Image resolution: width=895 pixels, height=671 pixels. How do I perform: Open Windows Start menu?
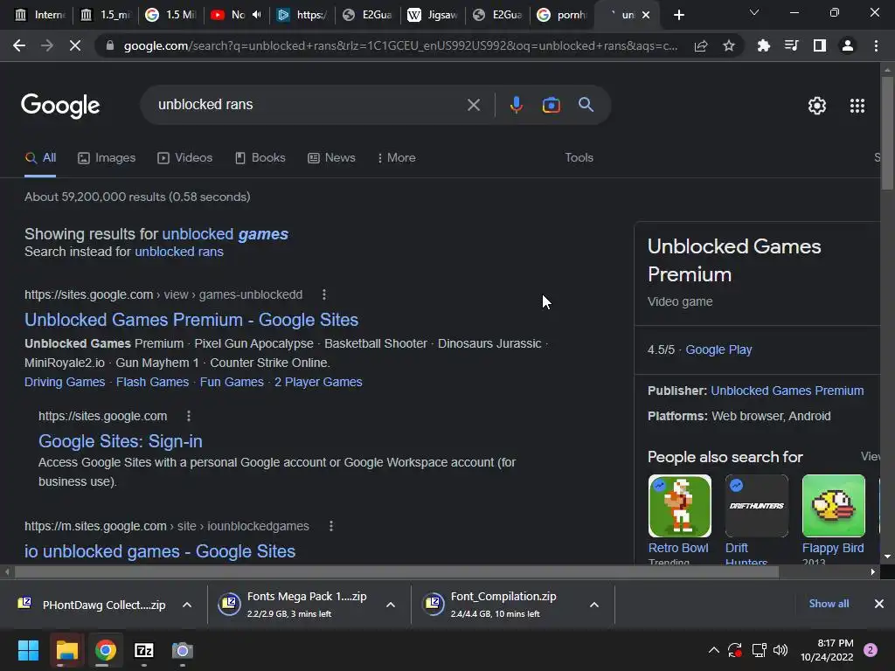coord(28,650)
